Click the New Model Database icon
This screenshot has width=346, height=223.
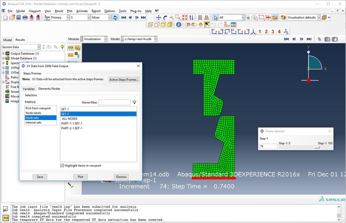tap(5, 18)
